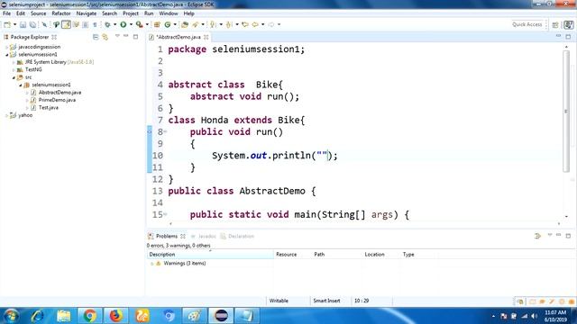Click the Save All toolbar icon

coord(32,24)
